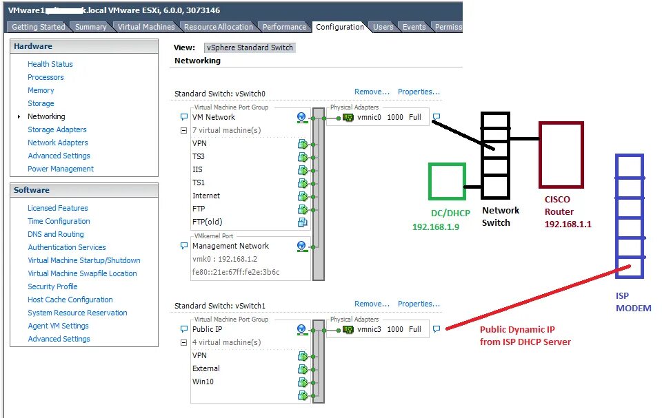Click the VM icon next to VPN in vSwitch0
Viewport: 662px width, 418px height.
click(x=303, y=144)
